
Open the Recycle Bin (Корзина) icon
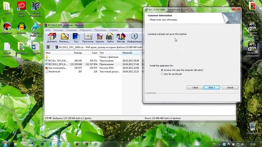(x=252, y=128)
